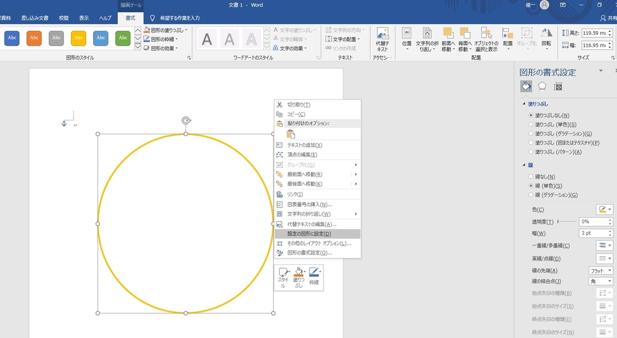Choose 図形の書式設定(O) menu item
The width and height of the screenshot is (617, 338).
pos(317,253)
